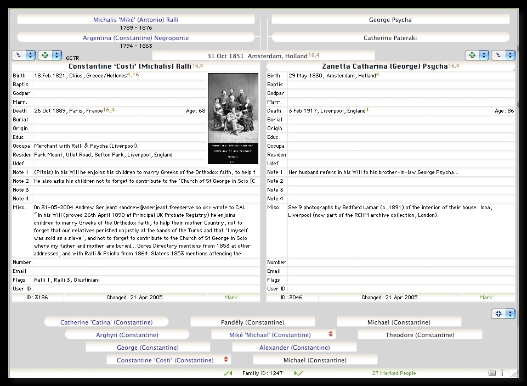Open the husband's spouse list popup icon
527x386 pixels.
[x=23, y=55]
